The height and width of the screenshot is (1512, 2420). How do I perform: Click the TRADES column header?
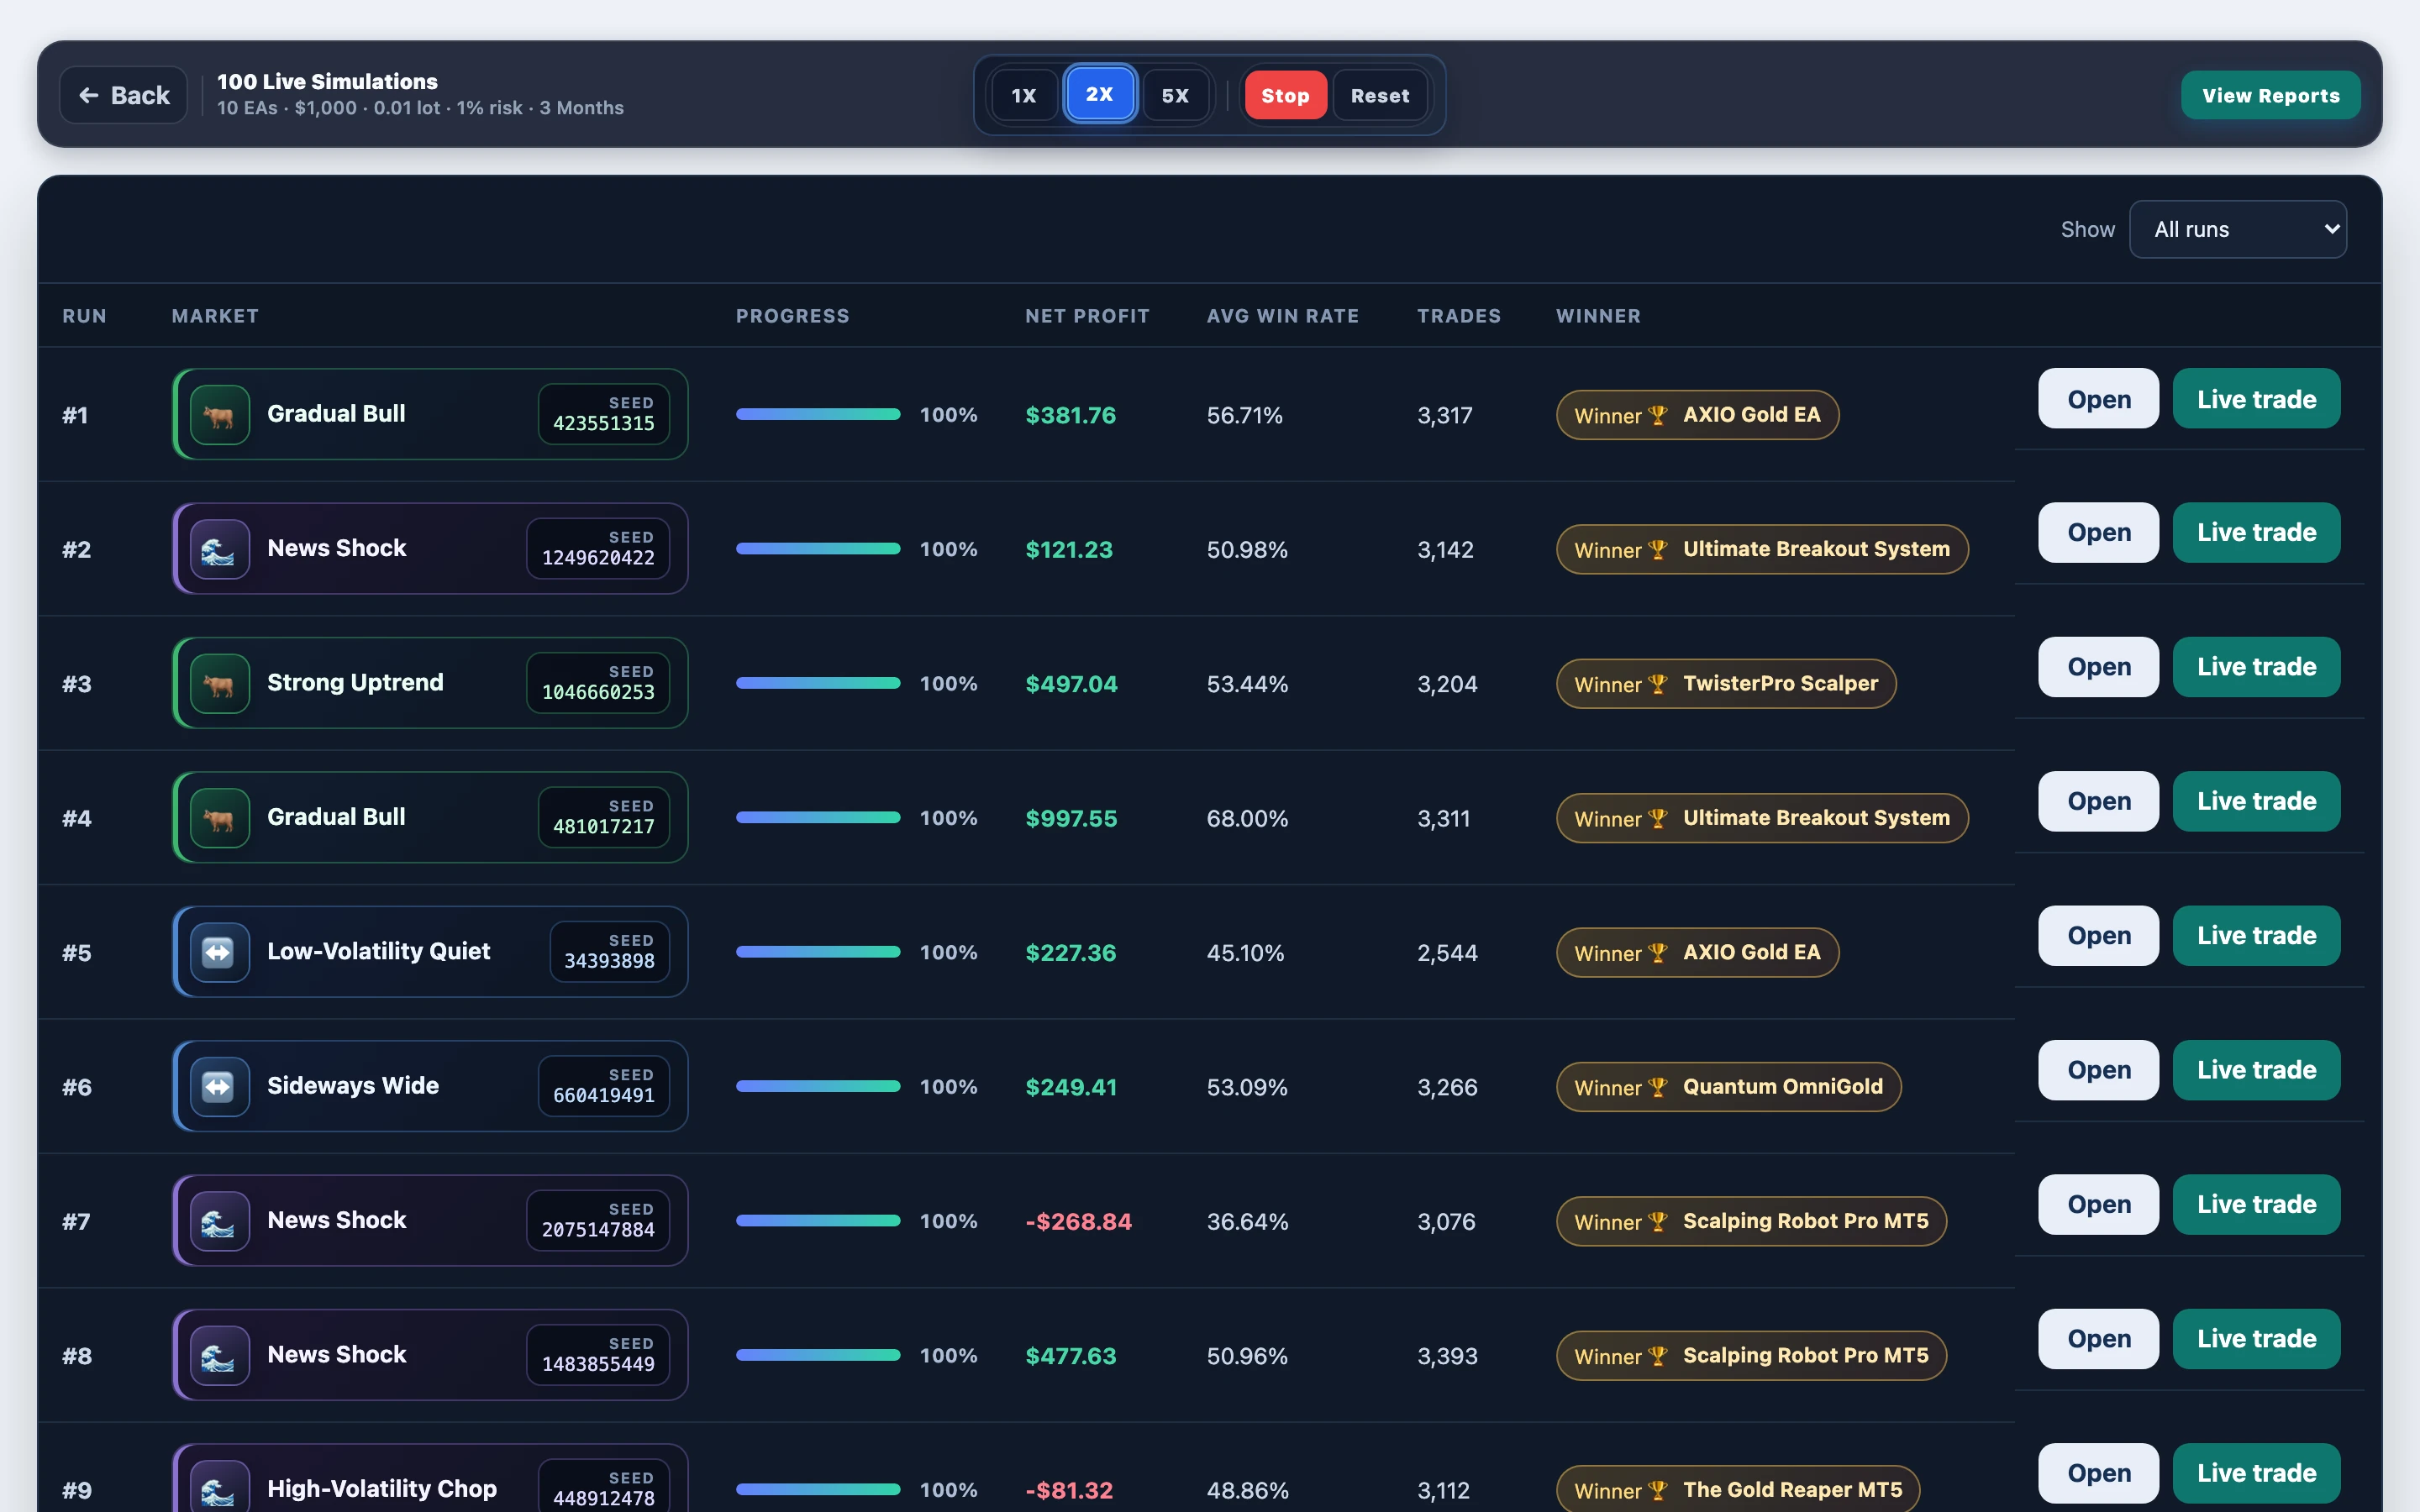(1459, 316)
